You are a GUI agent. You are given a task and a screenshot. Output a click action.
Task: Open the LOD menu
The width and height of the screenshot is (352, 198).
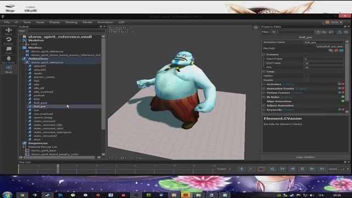coord(122,22)
